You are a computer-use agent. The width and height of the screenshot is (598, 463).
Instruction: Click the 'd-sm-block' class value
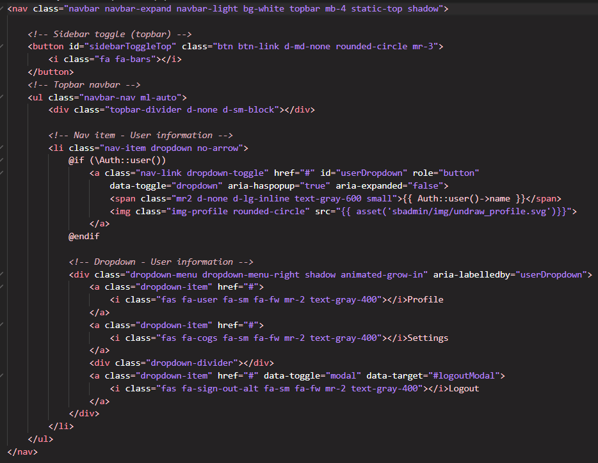point(248,110)
